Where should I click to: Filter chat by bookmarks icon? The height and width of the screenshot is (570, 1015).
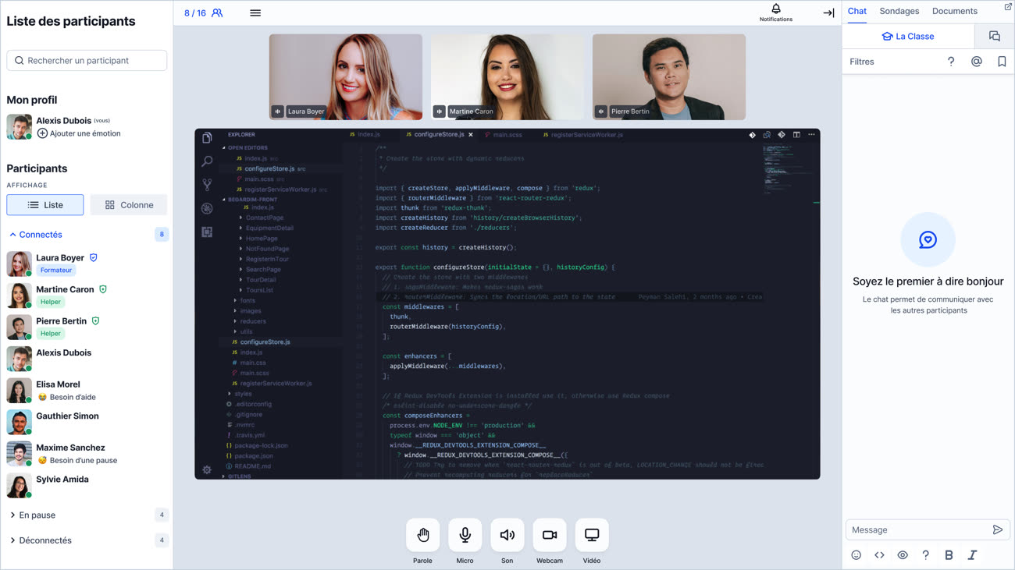coord(1002,62)
